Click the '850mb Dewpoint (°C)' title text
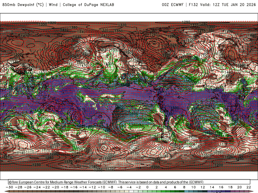The image size is (258, 193). click(23, 5)
